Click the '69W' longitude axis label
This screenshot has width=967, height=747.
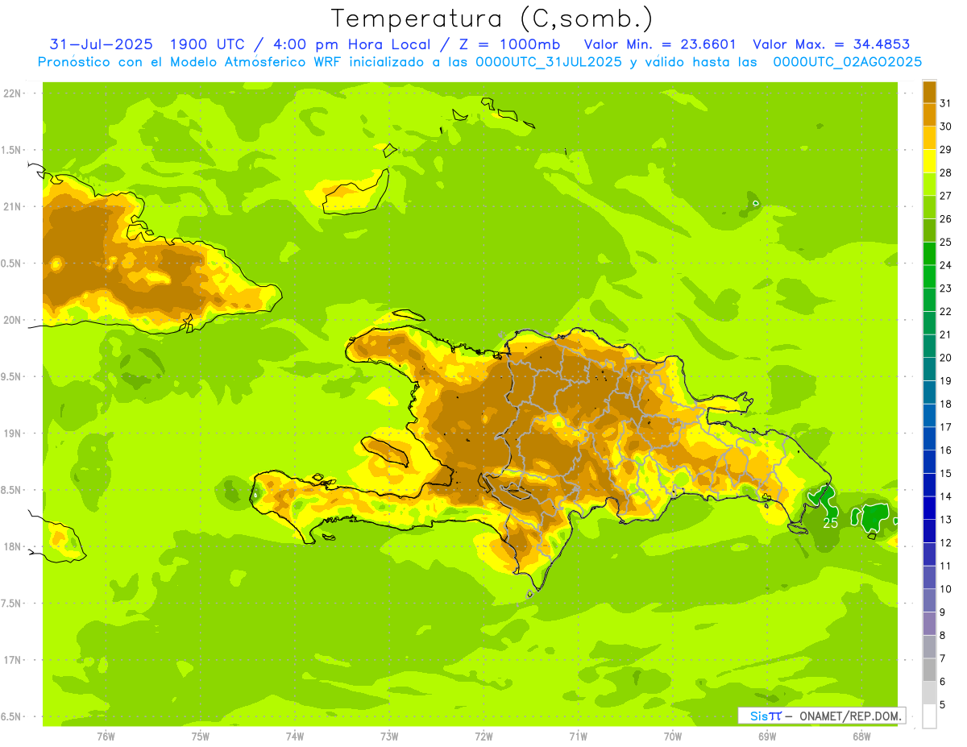pyautogui.click(x=767, y=737)
